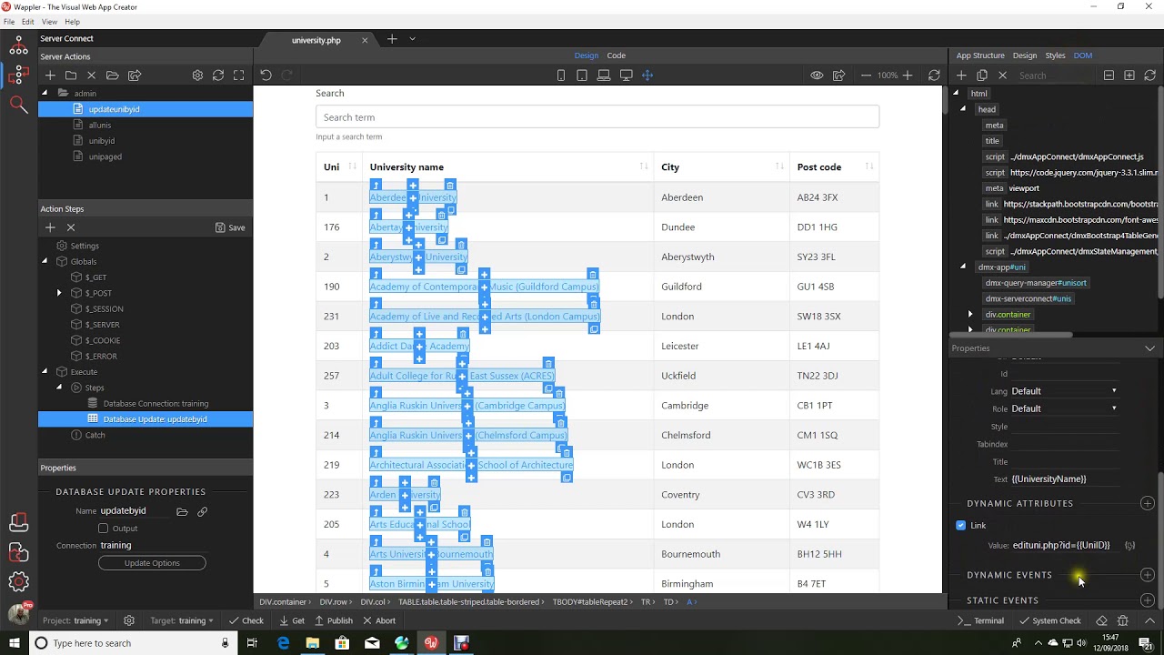Switch to Code view tab
Image resolution: width=1164 pixels, height=655 pixels.
tap(617, 55)
